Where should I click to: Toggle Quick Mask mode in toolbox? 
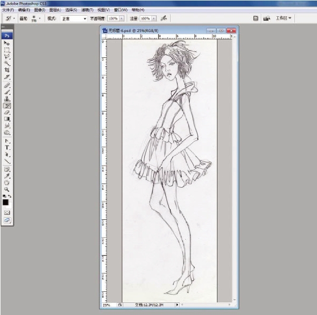7,212
